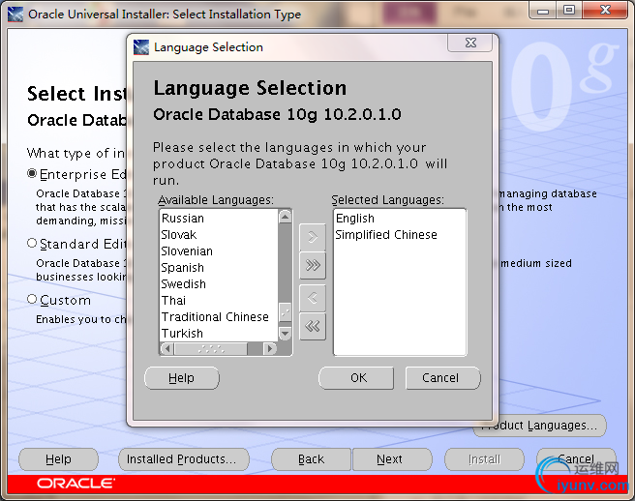Select the Custom installation radio button

pos(32,300)
